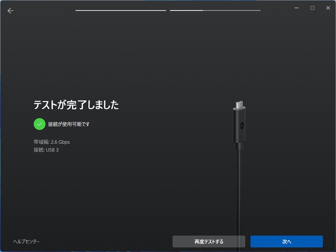
Task: Click the 接続: USB 3 text
Action: pos(46,150)
